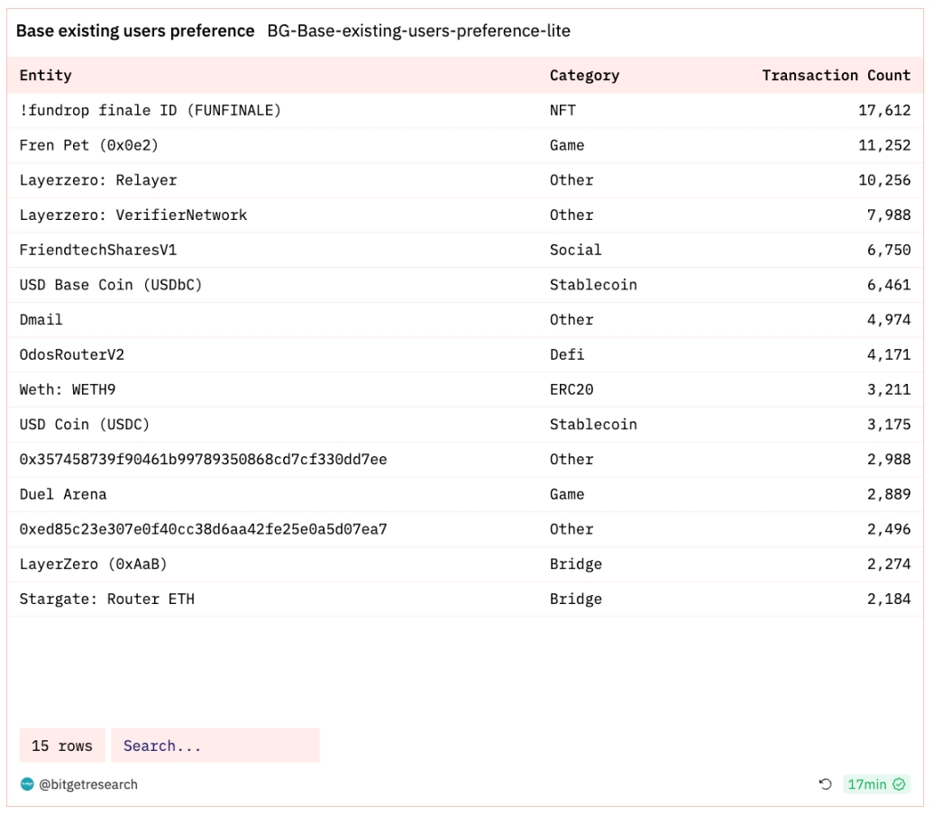The width and height of the screenshot is (933, 815).
Task: Click the 3,175 transaction count value
Action: [889, 424]
